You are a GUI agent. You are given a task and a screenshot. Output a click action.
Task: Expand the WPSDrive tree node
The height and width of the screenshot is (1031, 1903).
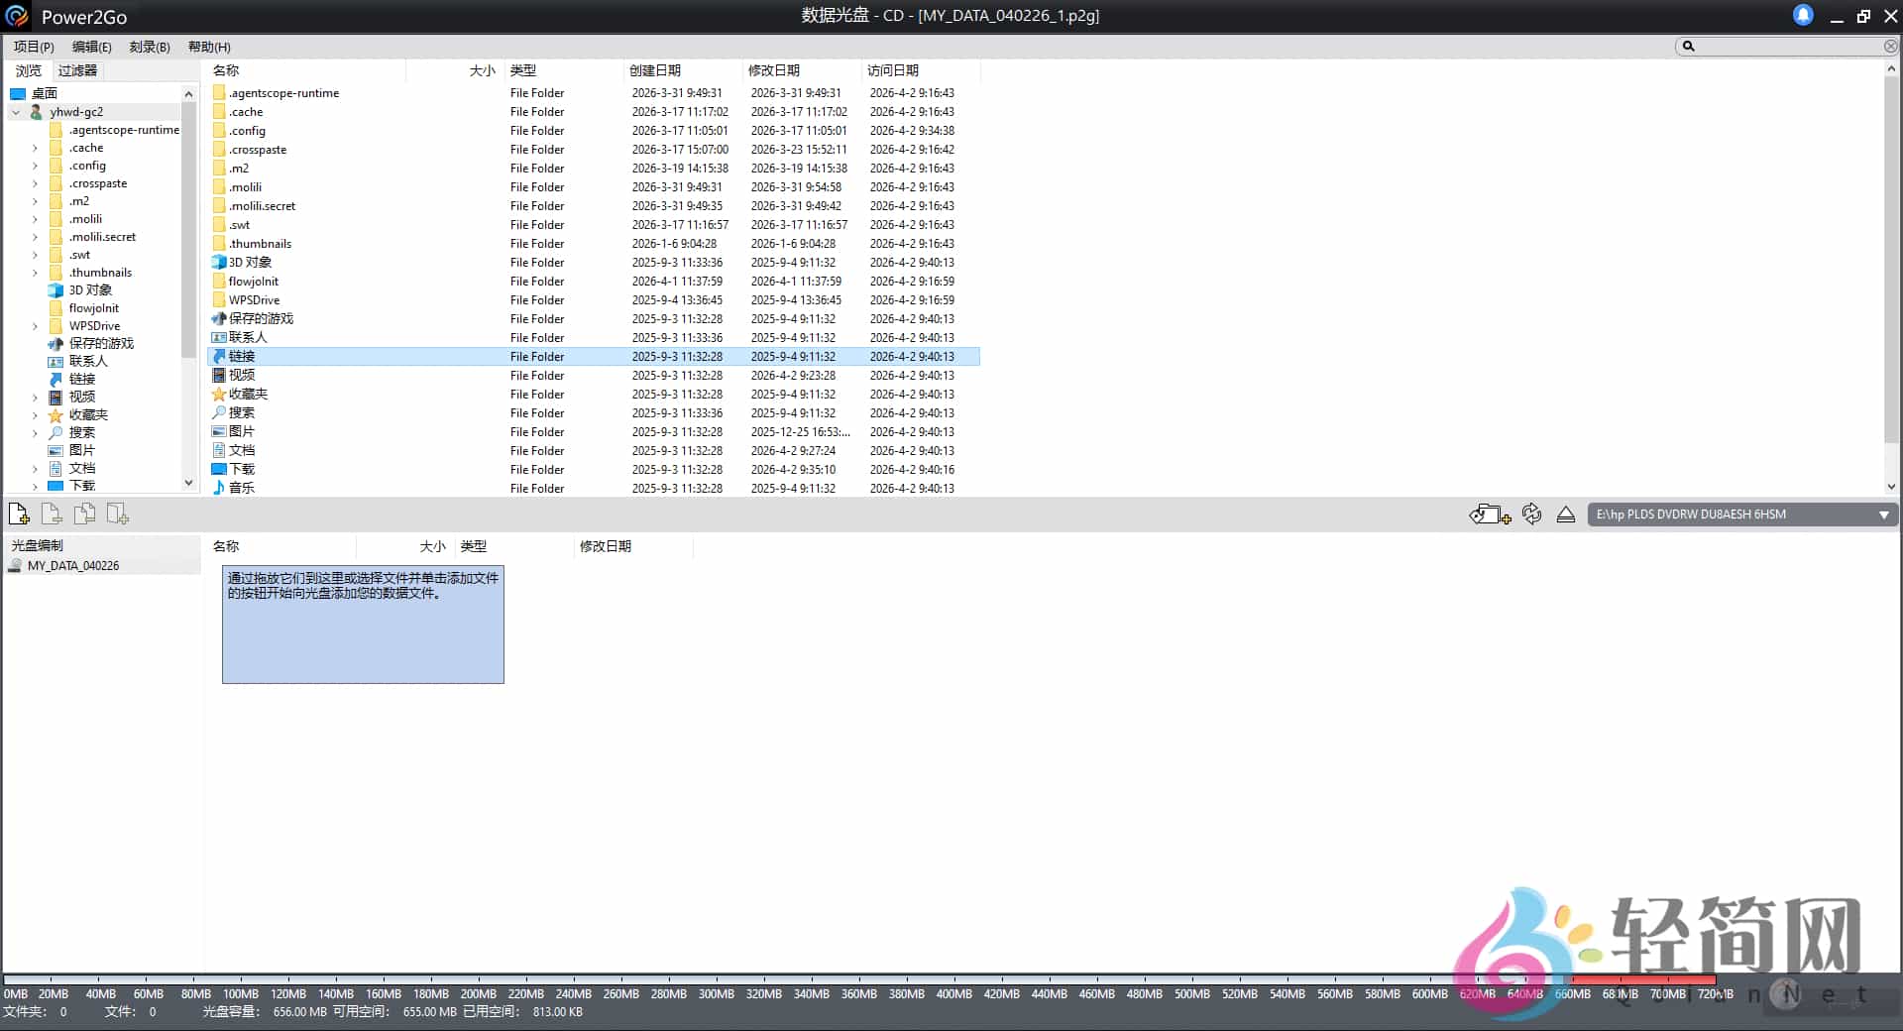point(35,326)
